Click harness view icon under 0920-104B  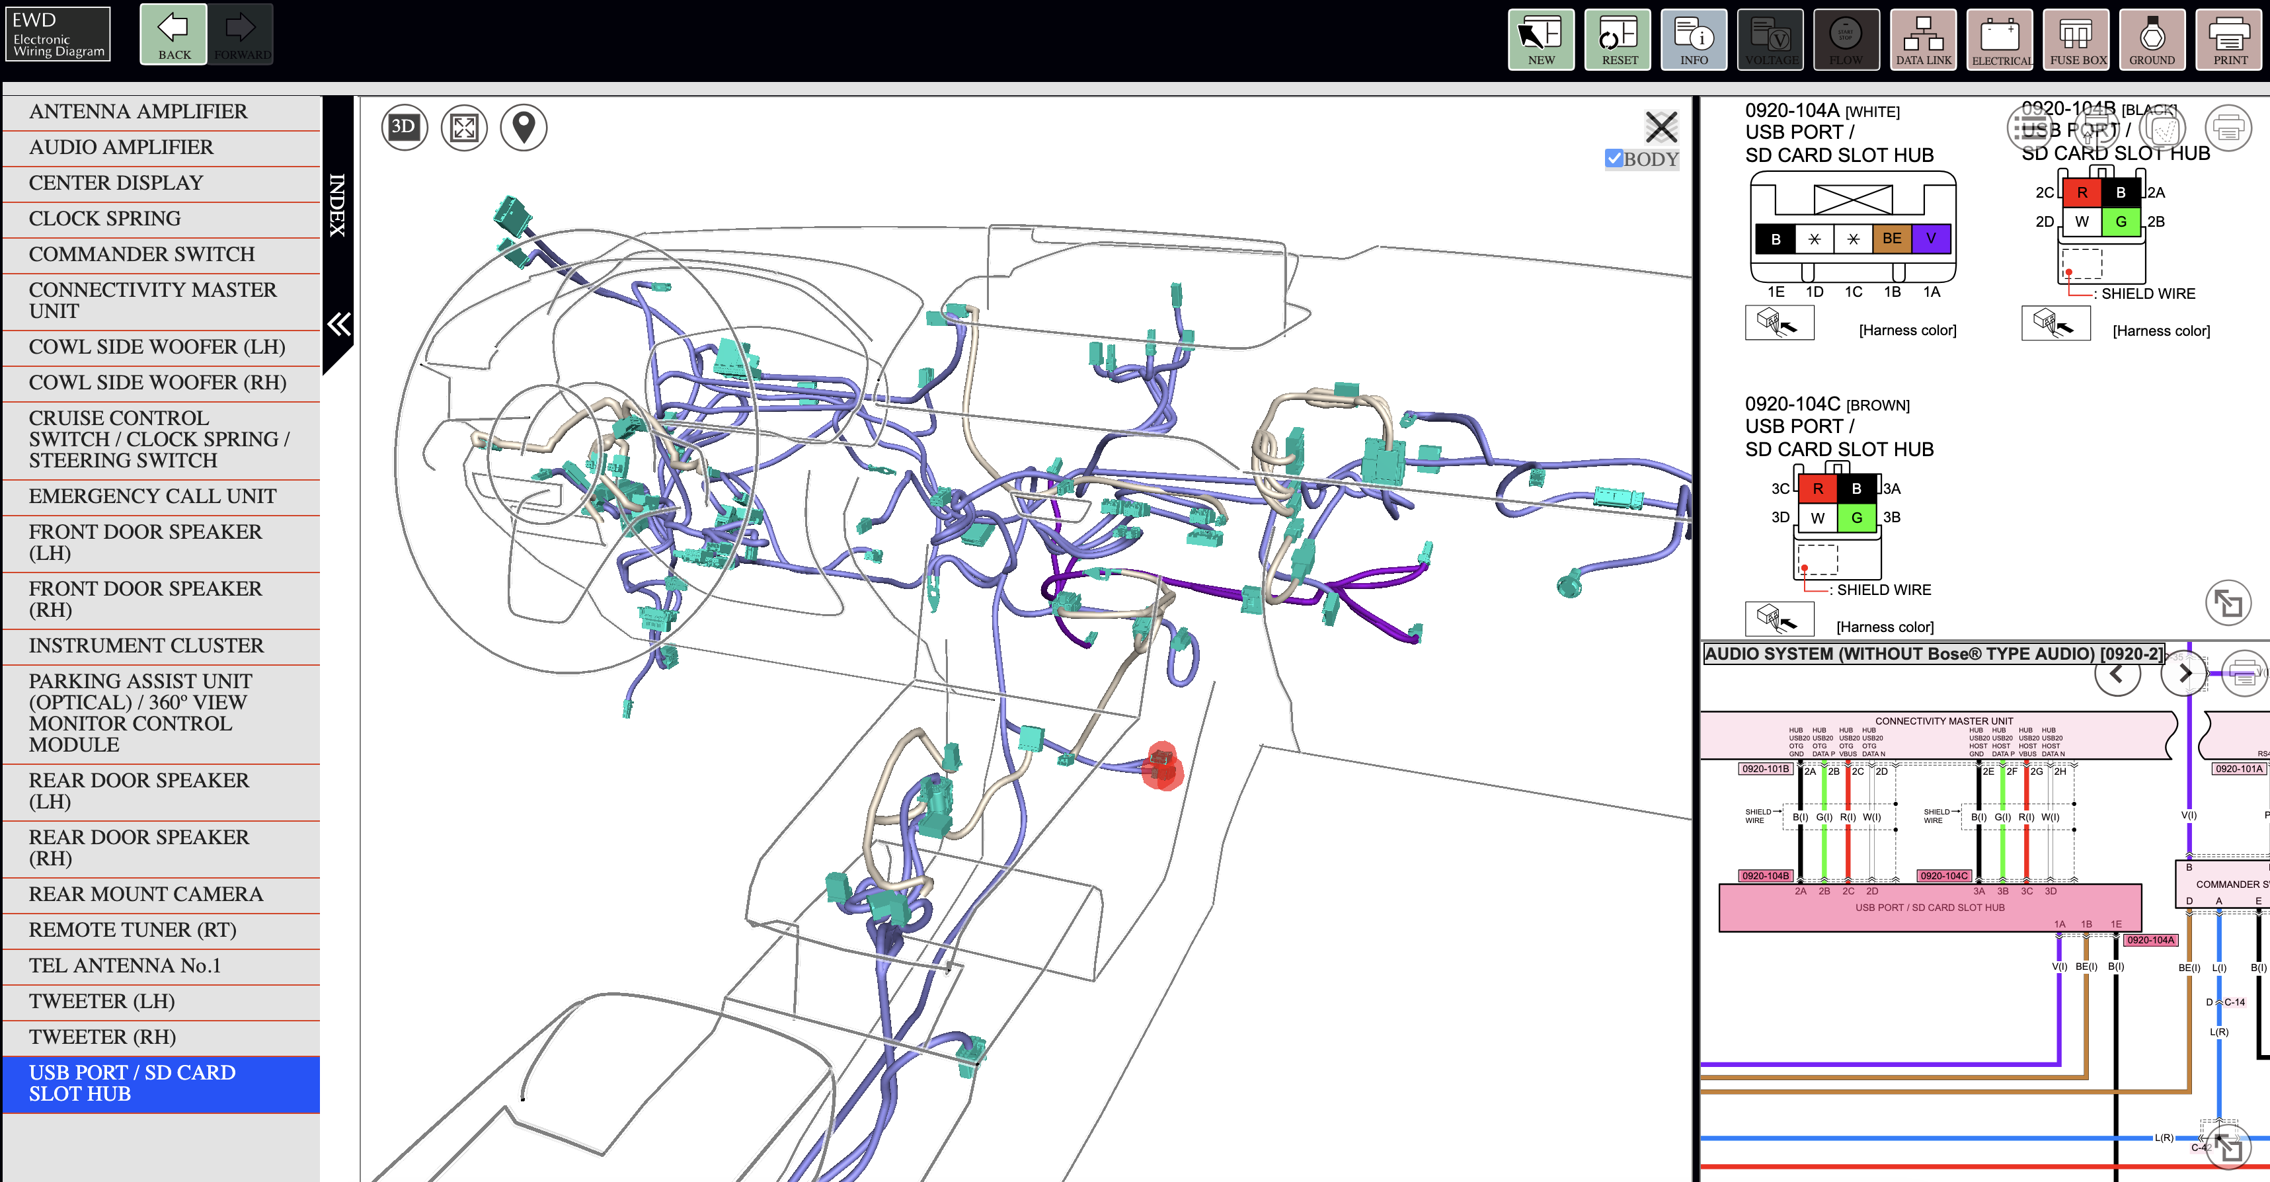[2056, 323]
